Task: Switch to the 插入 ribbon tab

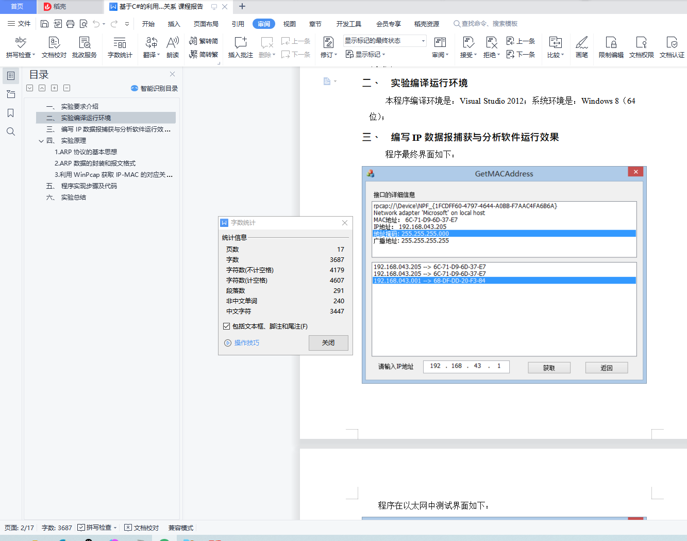Action: [x=174, y=24]
